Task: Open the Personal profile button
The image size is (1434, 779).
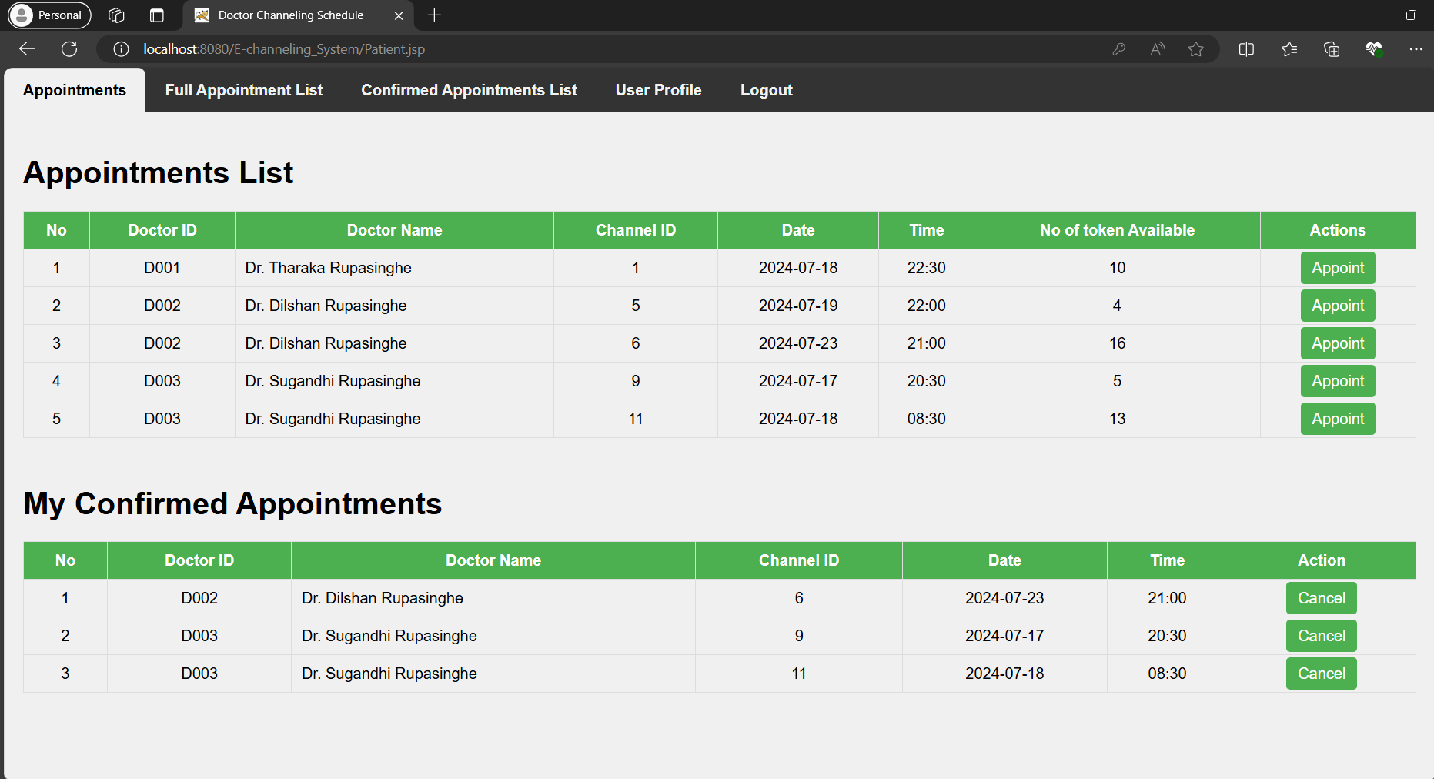Action: click(x=49, y=15)
